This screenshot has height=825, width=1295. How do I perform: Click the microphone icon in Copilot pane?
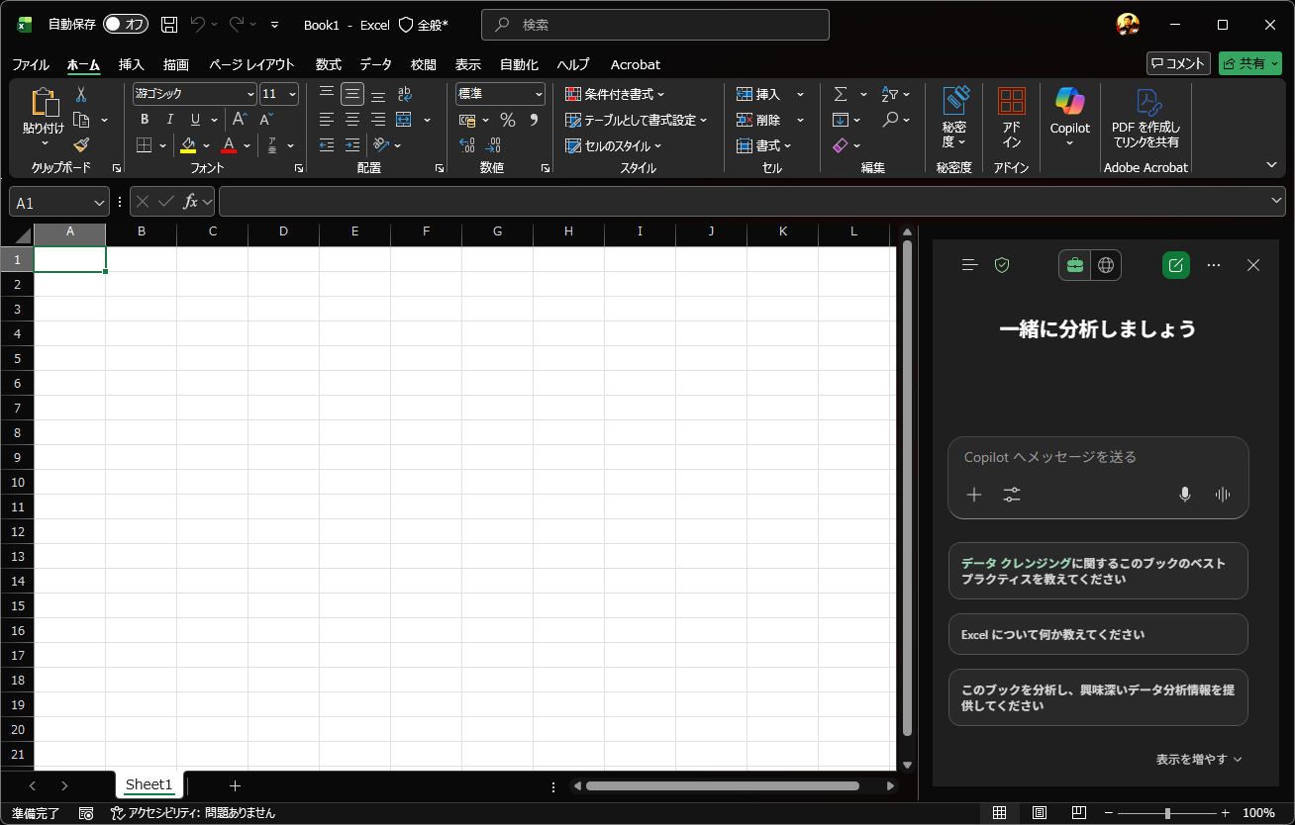1184,495
